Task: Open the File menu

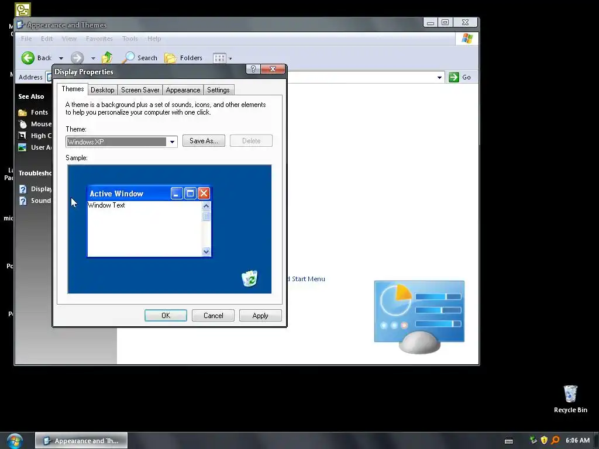Action: point(26,39)
